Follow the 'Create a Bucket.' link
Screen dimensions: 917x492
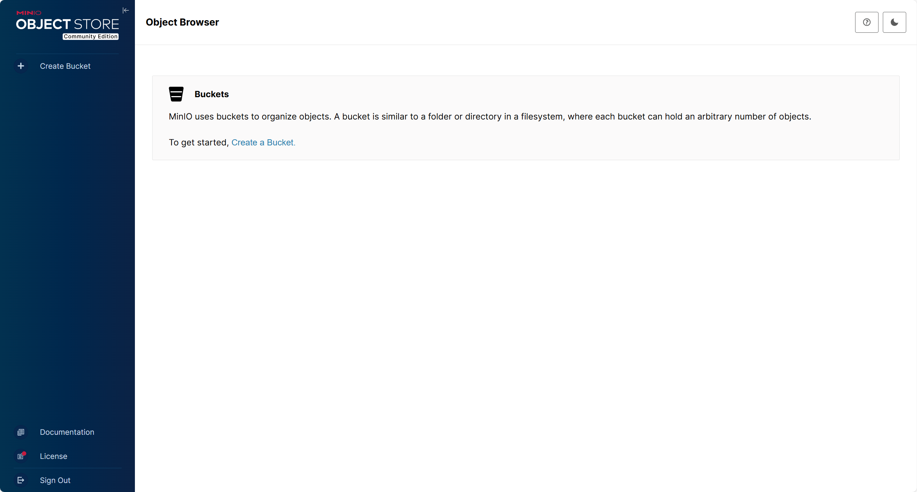(263, 143)
